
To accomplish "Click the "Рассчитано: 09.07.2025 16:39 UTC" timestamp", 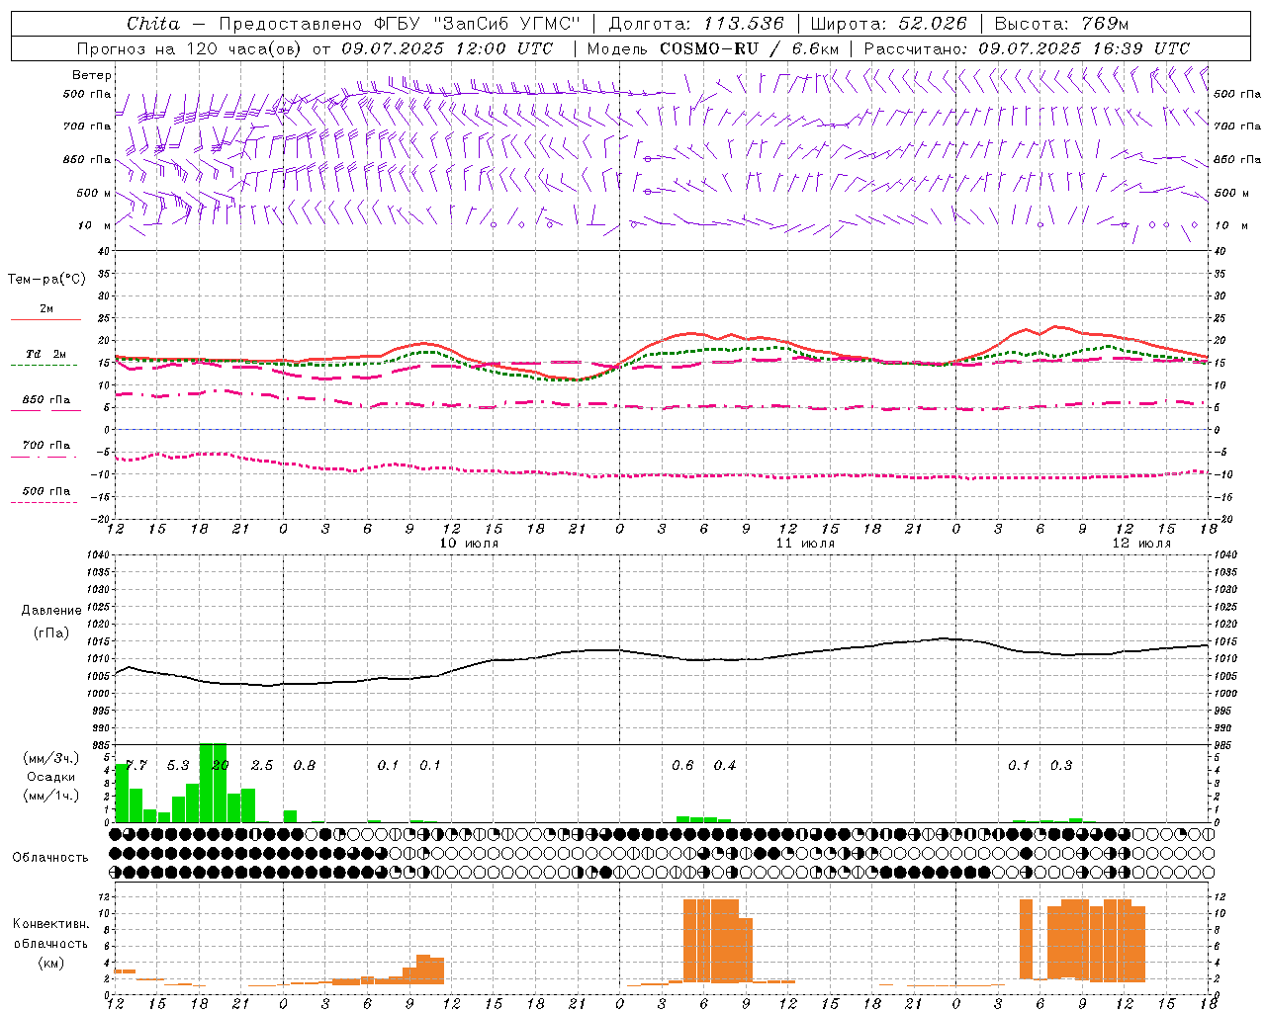I will click(x=1027, y=48).
